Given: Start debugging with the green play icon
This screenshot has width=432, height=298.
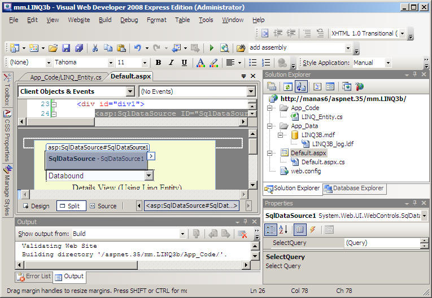Looking at the screenshot, I should (211, 48).
